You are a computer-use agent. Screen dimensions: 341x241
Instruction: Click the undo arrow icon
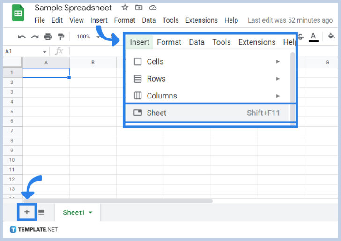click(x=22, y=37)
